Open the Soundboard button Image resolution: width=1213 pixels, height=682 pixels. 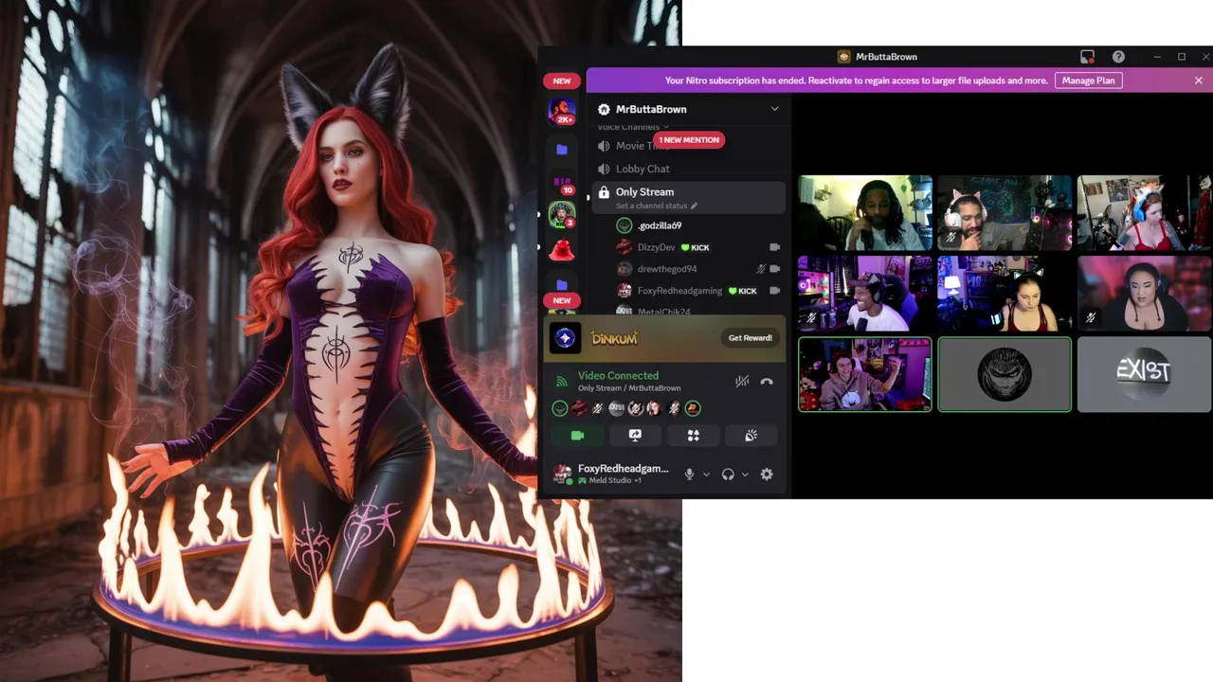(751, 436)
